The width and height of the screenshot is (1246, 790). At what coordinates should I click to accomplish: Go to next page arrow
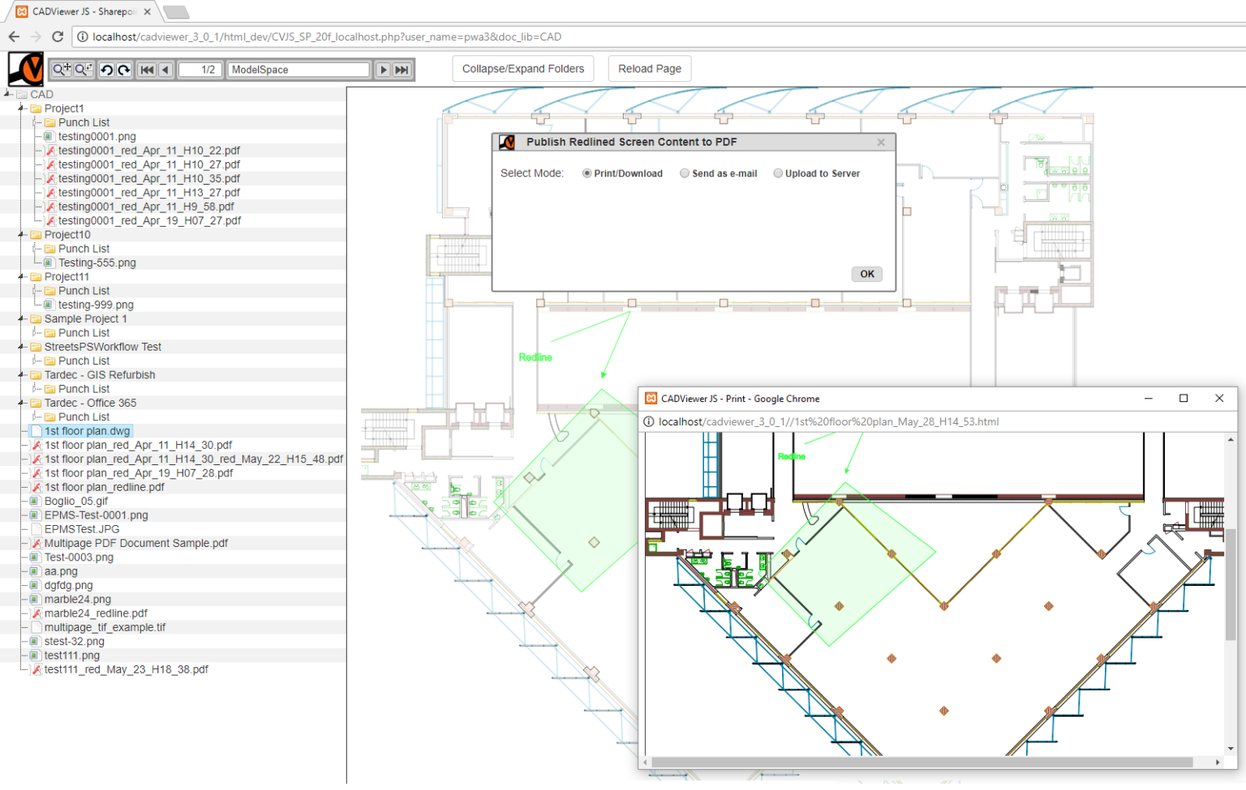[x=383, y=70]
